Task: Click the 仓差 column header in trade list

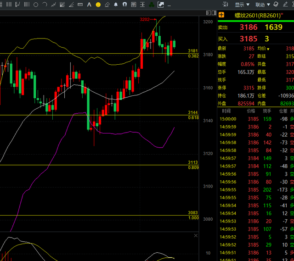Action: (283, 111)
